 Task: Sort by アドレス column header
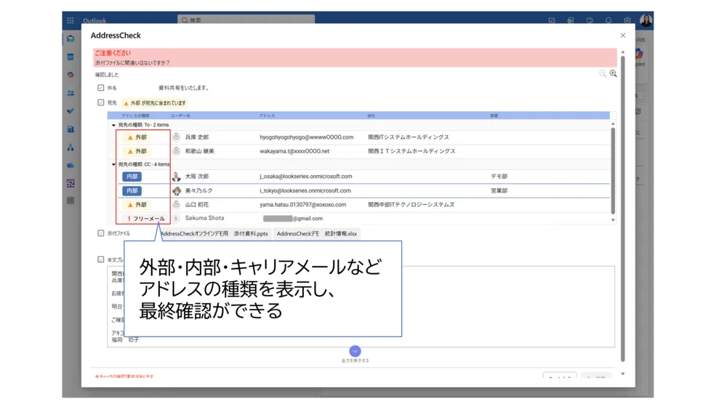tap(267, 116)
